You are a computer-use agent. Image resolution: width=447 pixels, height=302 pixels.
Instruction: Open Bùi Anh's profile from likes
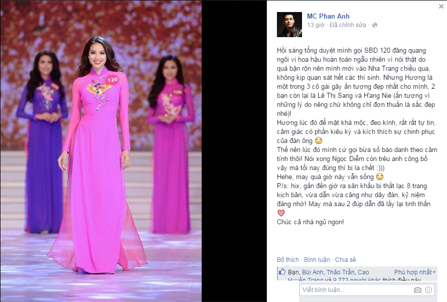313,272
